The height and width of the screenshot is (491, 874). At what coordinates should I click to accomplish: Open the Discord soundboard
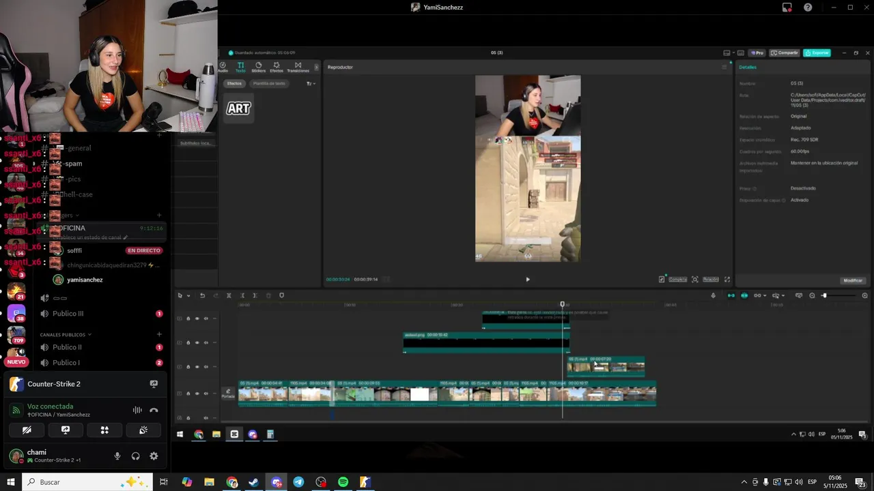coord(143,430)
